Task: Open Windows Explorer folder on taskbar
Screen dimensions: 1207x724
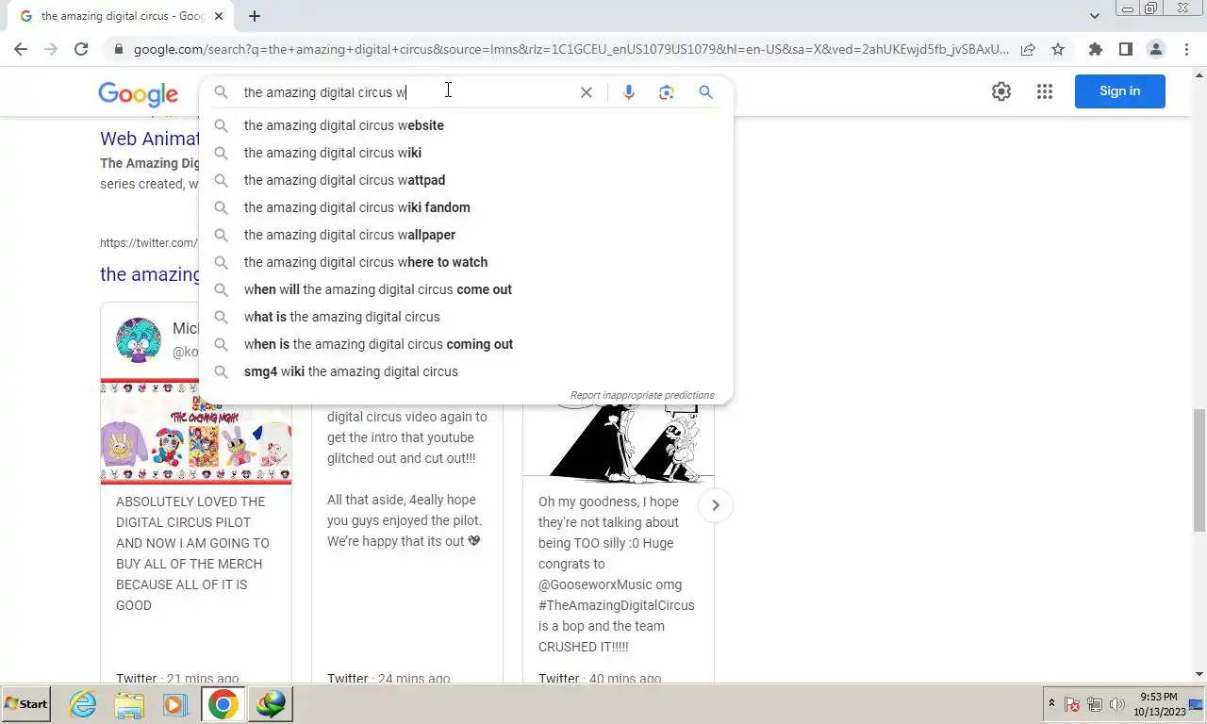Action: tap(129, 704)
